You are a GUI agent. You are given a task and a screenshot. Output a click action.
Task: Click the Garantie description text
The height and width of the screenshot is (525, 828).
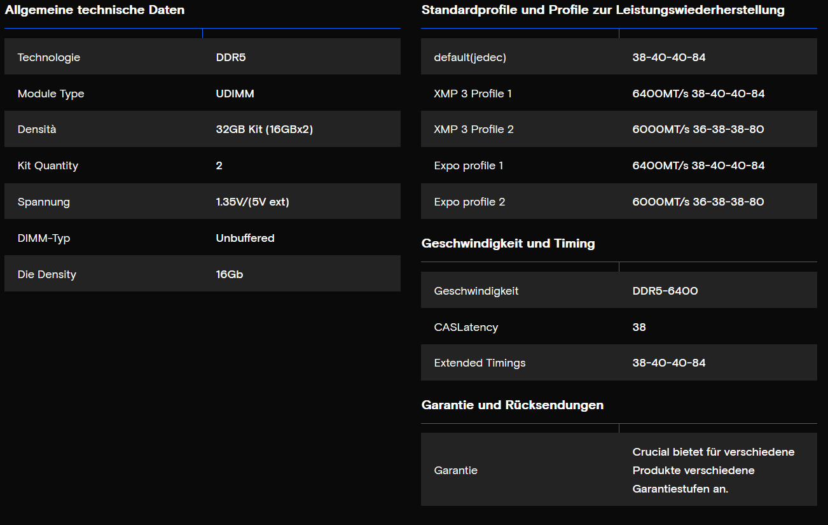pyautogui.click(x=713, y=470)
